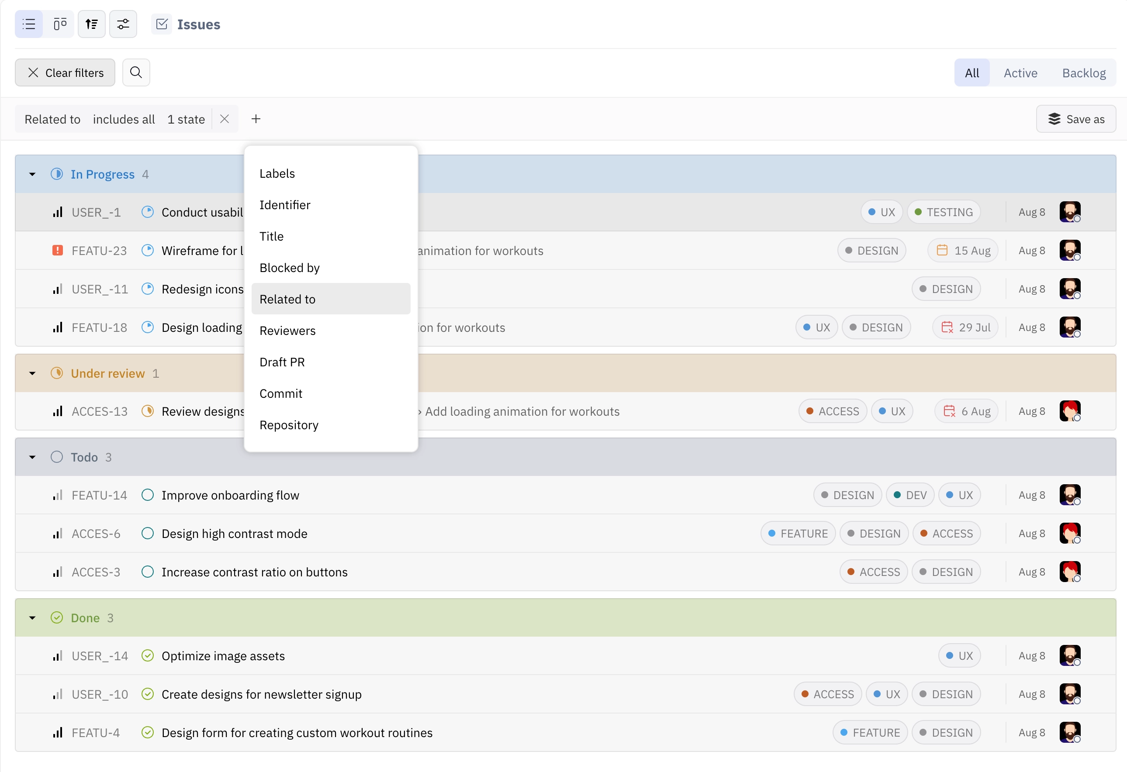Select Blocked by from dropdown menu
This screenshot has width=1127, height=772.
[x=290, y=267]
